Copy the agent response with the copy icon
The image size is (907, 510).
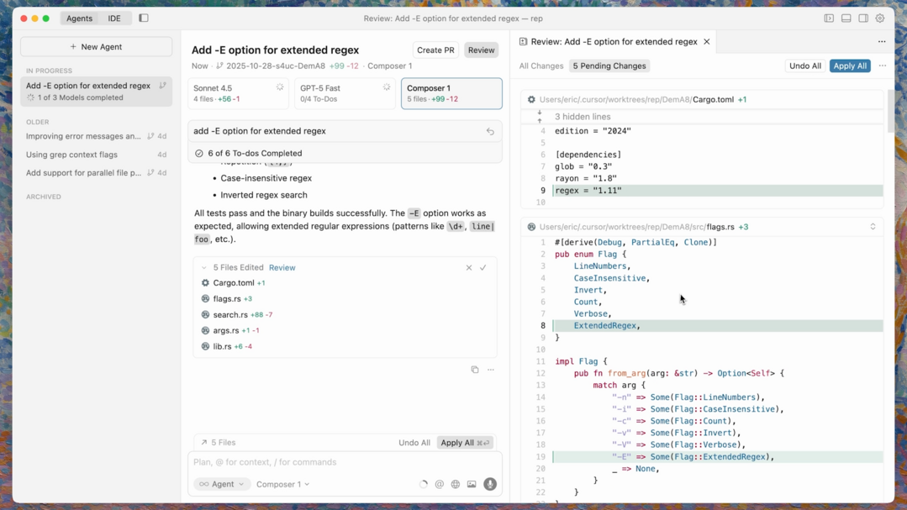pyautogui.click(x=475, y=370)
